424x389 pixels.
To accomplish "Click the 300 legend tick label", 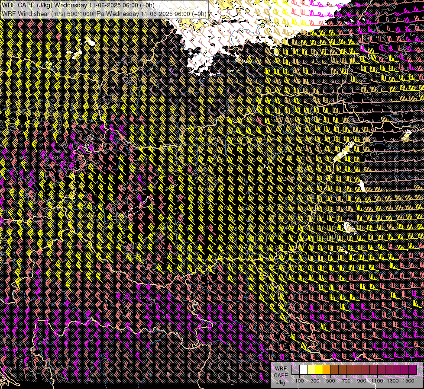I will point(315,381).
